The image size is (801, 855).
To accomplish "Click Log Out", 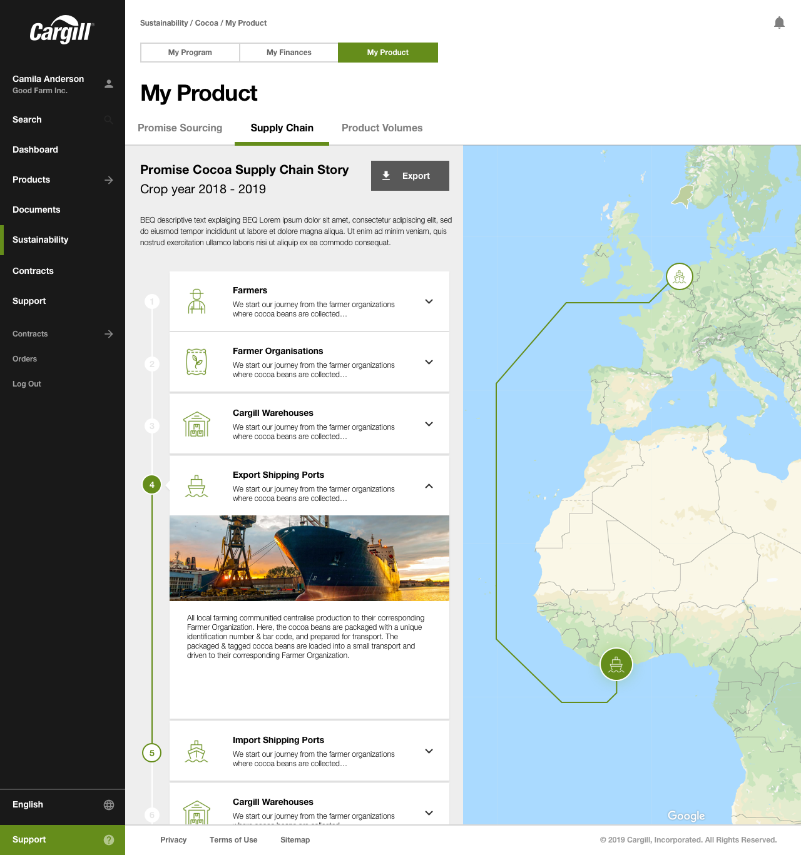I will pos(27,384).
